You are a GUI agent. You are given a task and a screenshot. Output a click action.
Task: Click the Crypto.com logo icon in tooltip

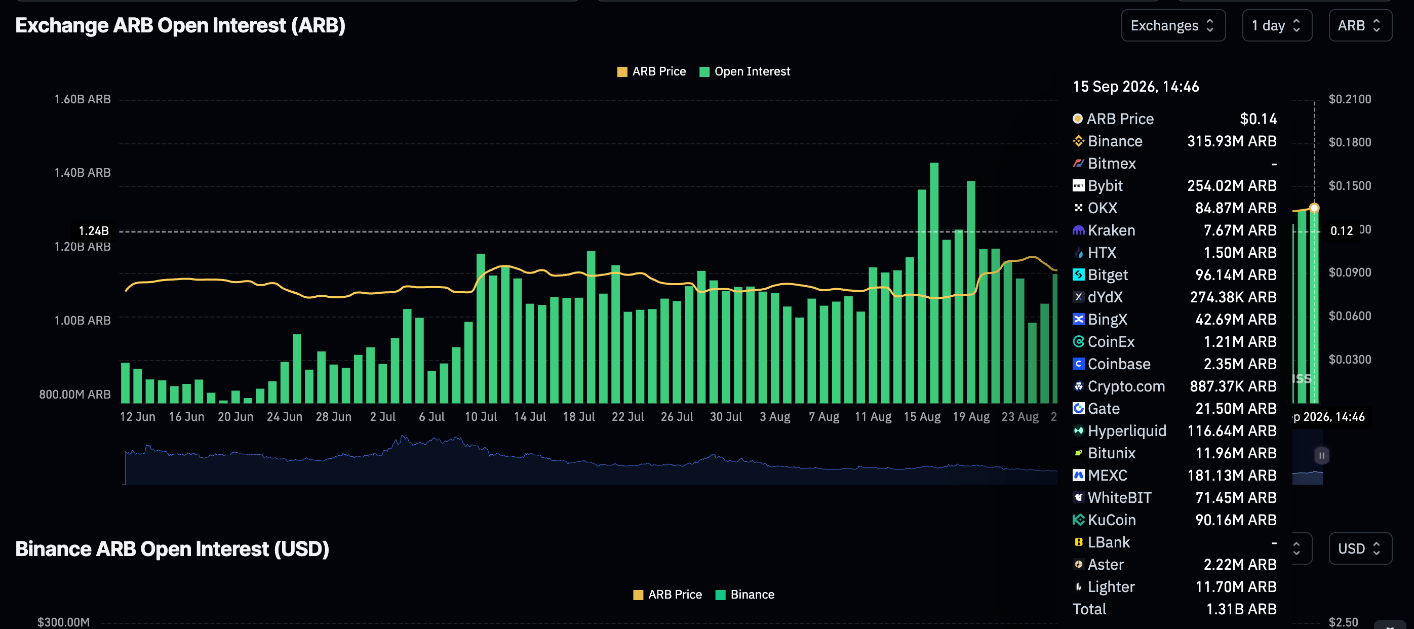[1078, 386]
